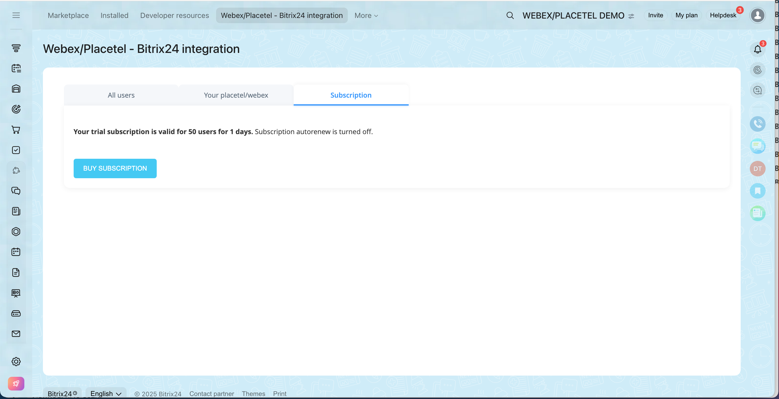
Task: Open the Marketplace menu item
Action: 68,16
